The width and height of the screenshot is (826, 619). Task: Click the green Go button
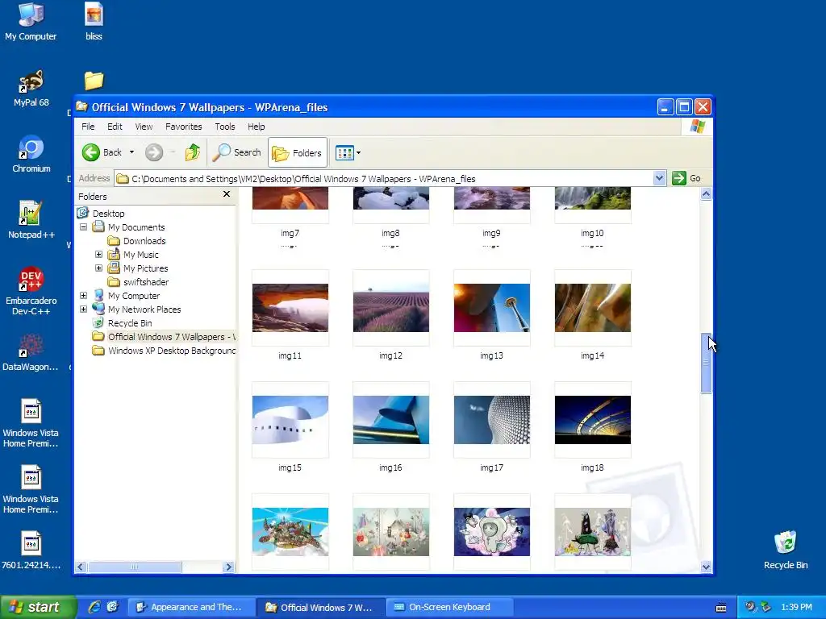(686, 178)
